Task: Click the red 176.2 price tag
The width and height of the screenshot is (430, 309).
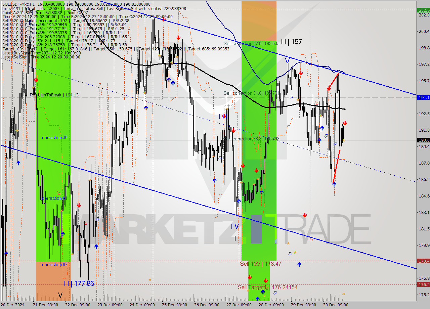Action: click(x=423, y=284)
